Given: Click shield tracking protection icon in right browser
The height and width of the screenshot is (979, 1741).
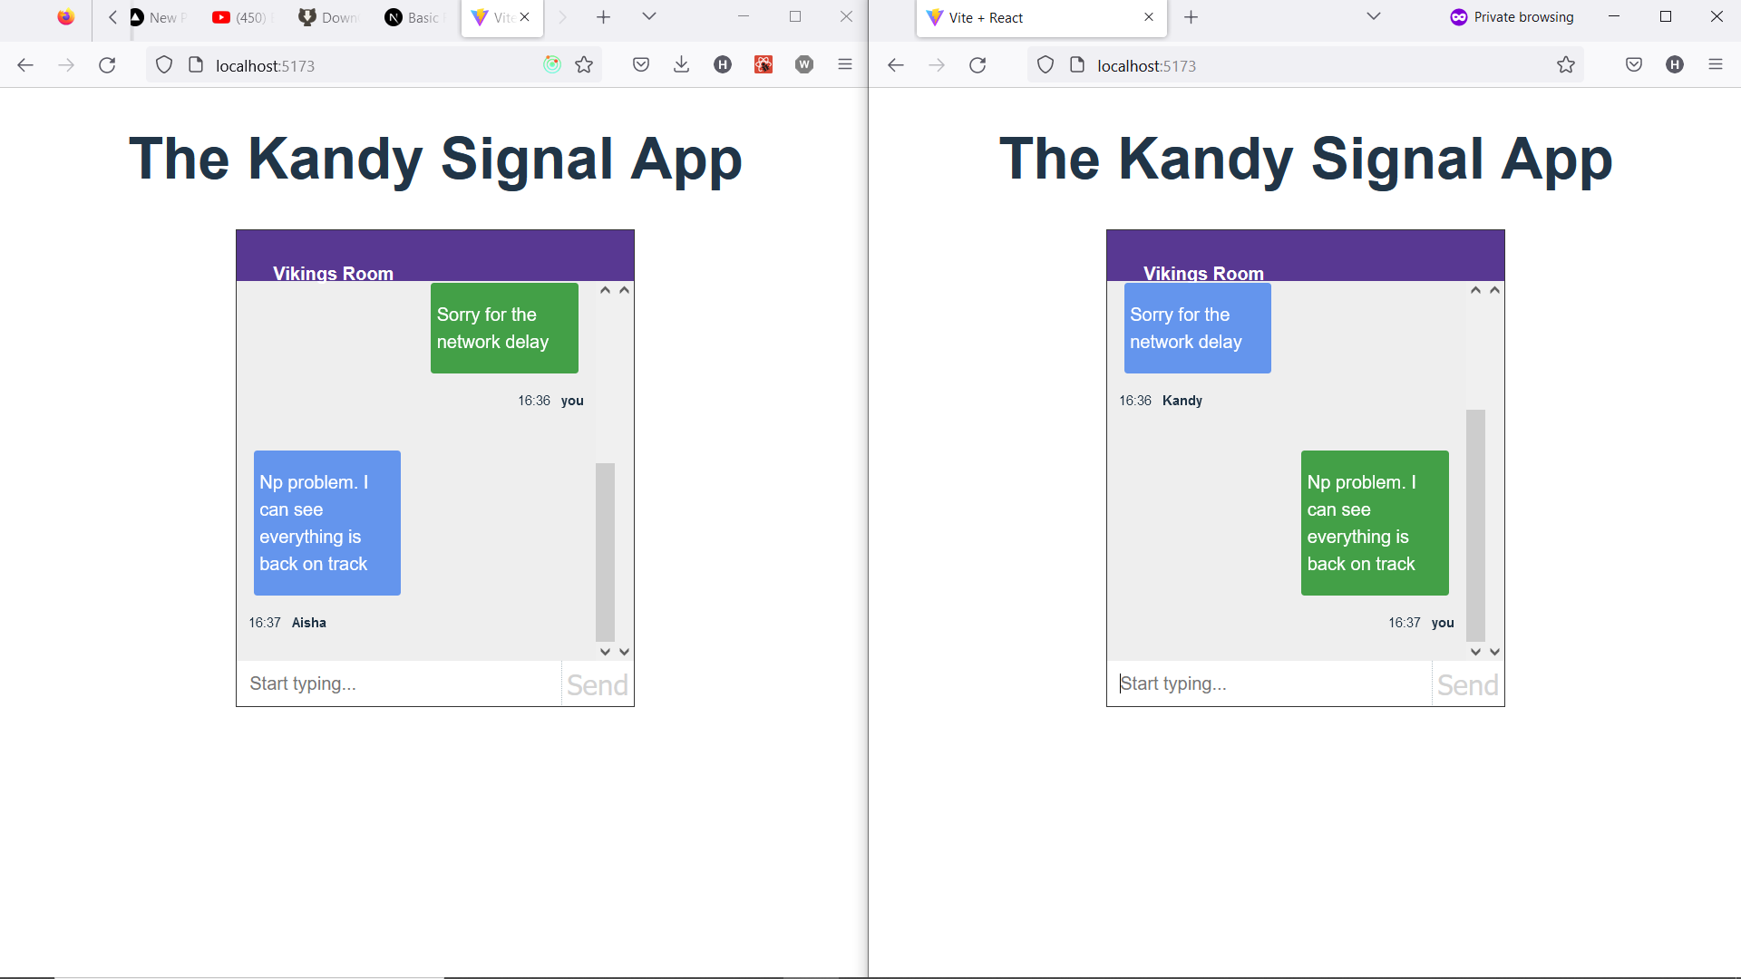Looking at the screenshot, I should 1046,65.
